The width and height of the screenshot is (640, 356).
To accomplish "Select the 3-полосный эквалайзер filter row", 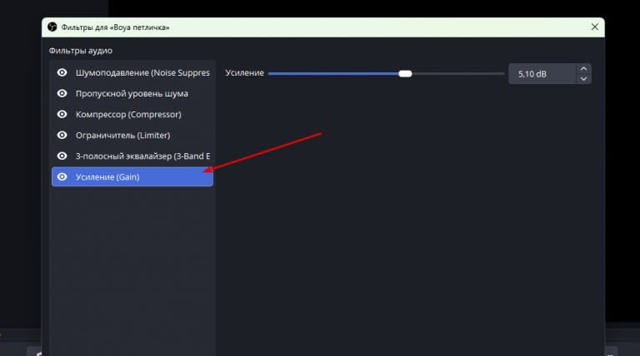I will 132,156.
